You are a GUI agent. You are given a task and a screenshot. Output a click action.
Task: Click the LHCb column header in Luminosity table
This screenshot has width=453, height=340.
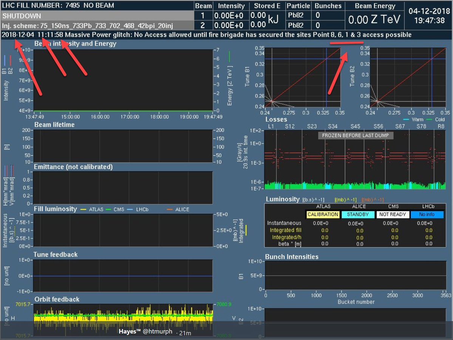coord(428,207)
